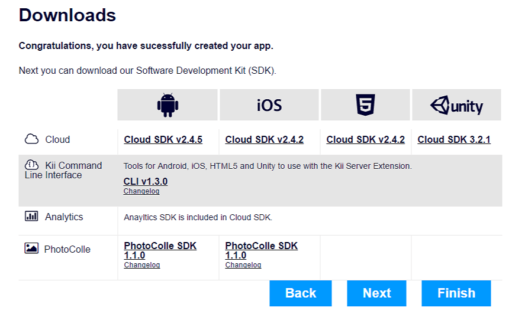The image size is (525, 317).
Task: Click the cloud icon beside Cloud
Action: (32, 139)
